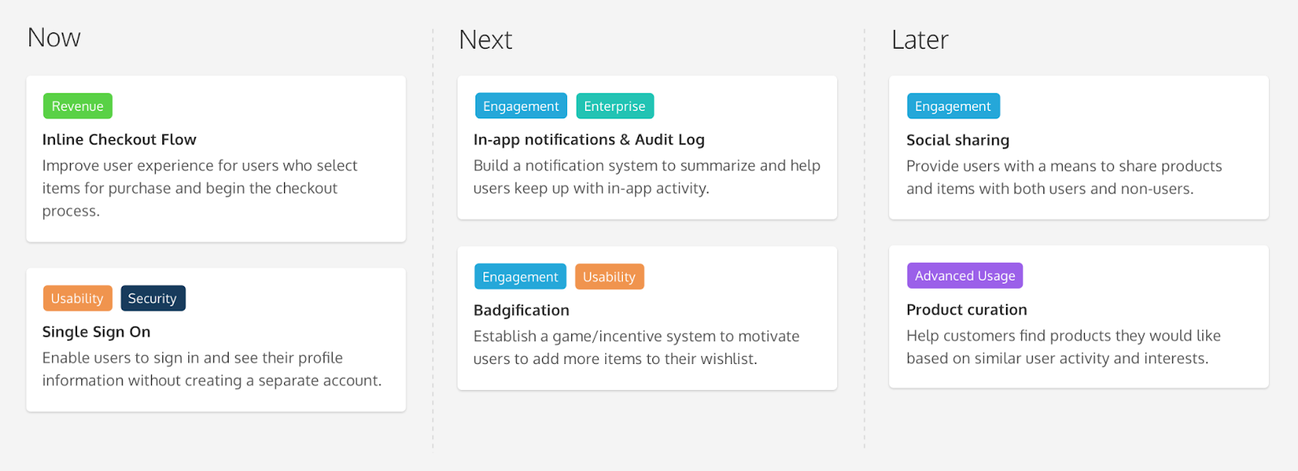This screenshot has height=471, width=1298.
Task: Open the Single Sign On card
Action: pyautogui.click(x=96, y=332)
